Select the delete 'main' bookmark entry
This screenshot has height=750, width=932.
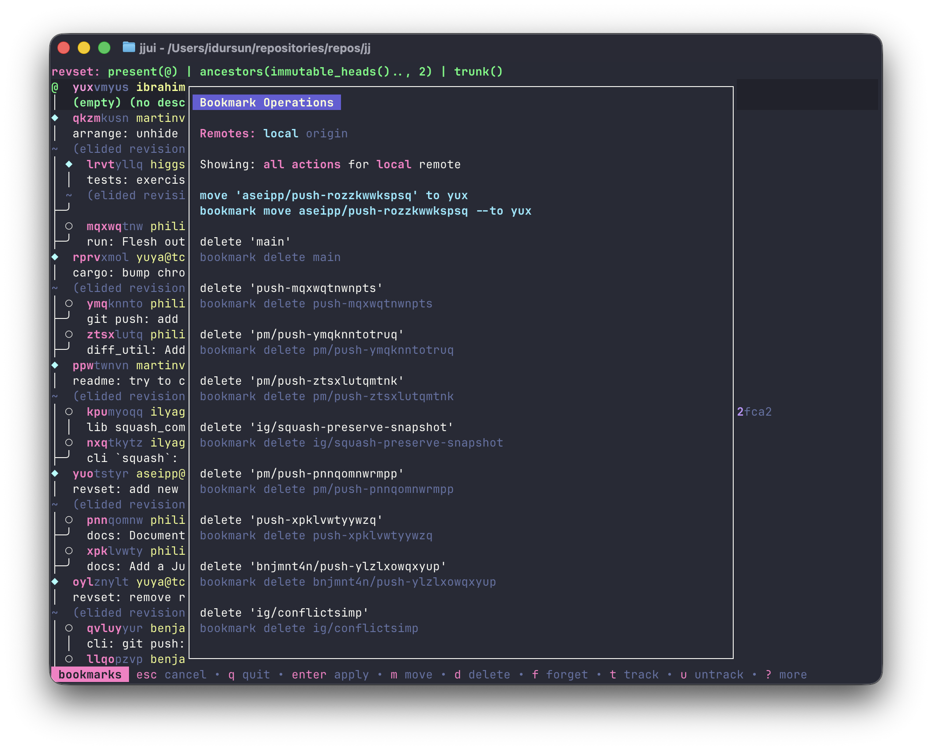click(x=245, y=242)
